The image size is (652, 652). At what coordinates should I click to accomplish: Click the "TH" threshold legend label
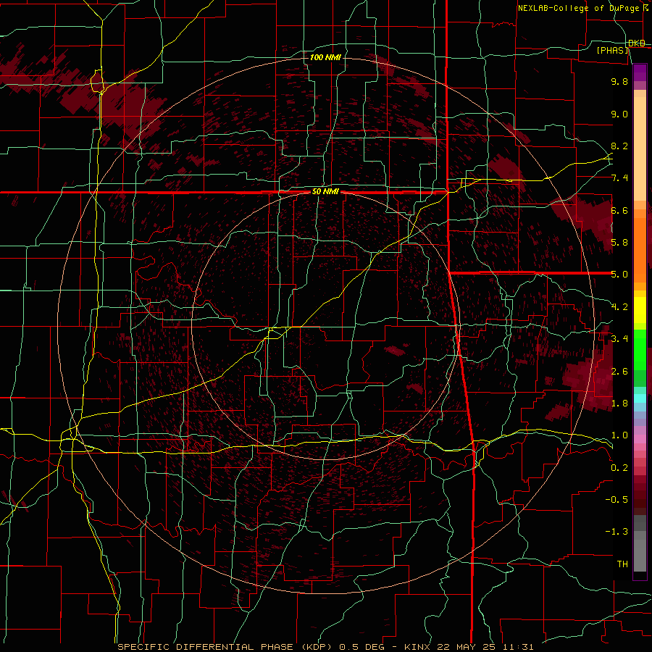click(x=622, y=564)
